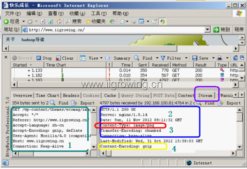Click Find in the sent stream pane
This screenshot has height=169, width=247.
(x=59, y=103)
